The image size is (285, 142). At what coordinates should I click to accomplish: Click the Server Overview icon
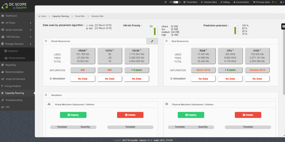click(3, 30)
